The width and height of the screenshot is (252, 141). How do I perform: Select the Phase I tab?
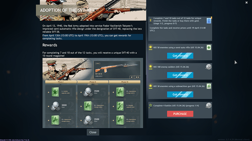(x=61, y=82)
